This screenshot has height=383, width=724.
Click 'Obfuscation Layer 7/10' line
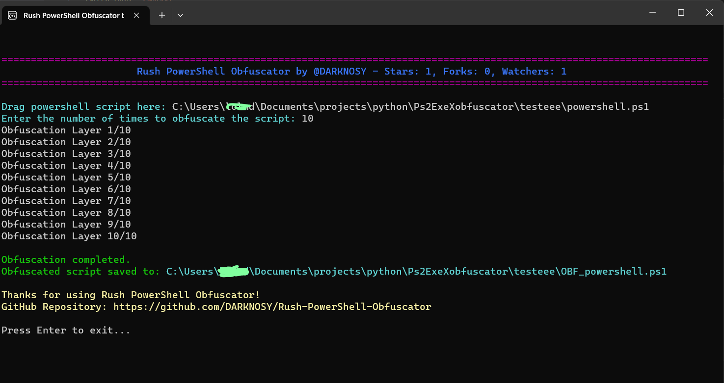(x=66, y=201)
